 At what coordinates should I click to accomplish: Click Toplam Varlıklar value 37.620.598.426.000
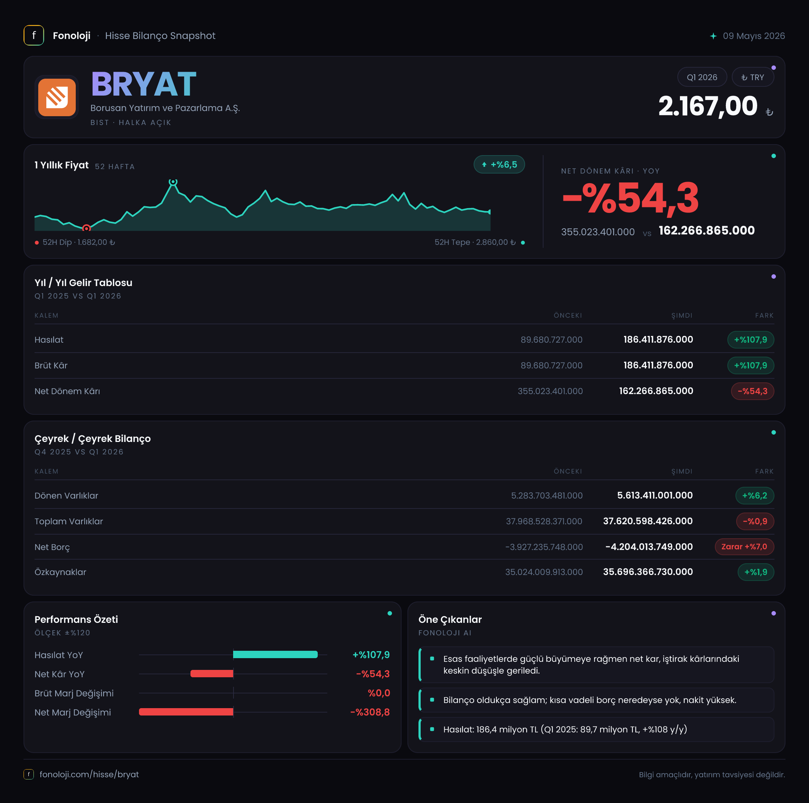point(648,521)
